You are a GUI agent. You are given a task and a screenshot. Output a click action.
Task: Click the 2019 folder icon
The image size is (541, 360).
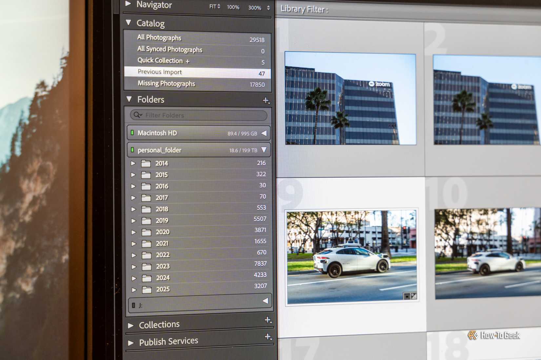[146, 221]
